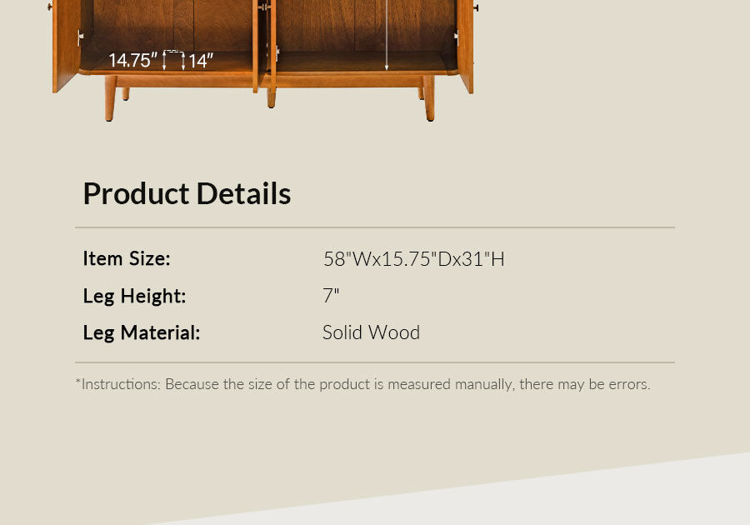
Task: Click the cabinet's front left leg
Action: click(110, 100)
